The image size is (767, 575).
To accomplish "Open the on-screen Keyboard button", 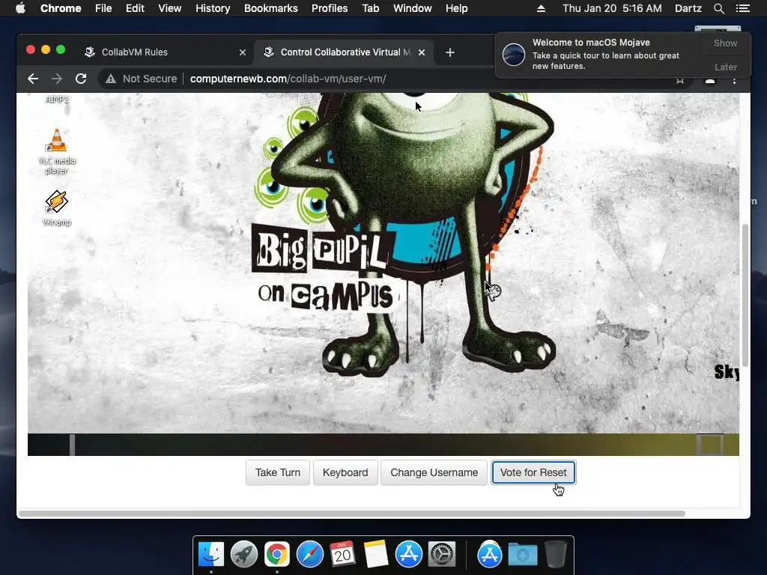I will (x=345, y=472).
